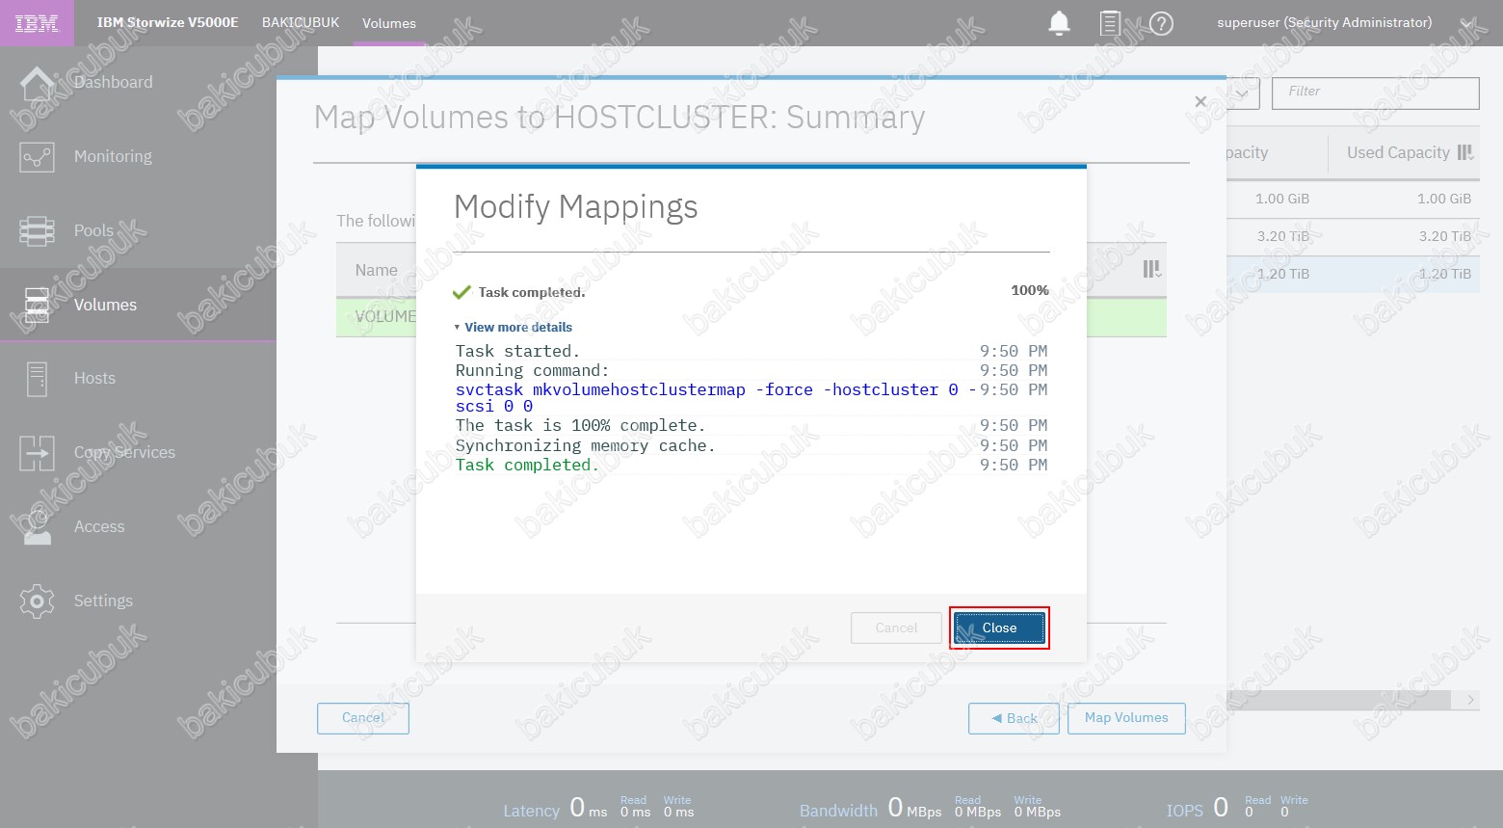
Task: Click the Map Volumes button
Action: [1126, 718]
